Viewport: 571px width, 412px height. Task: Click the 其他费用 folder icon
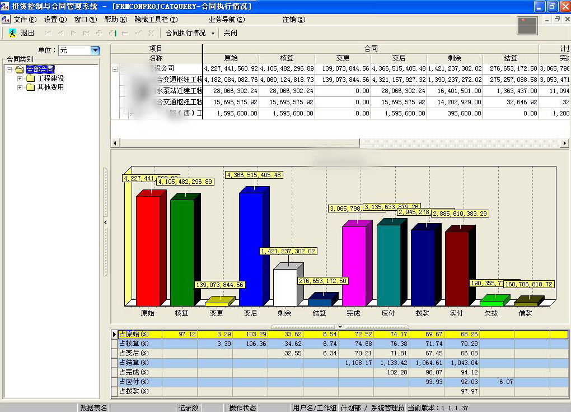(x=30, y=87)
